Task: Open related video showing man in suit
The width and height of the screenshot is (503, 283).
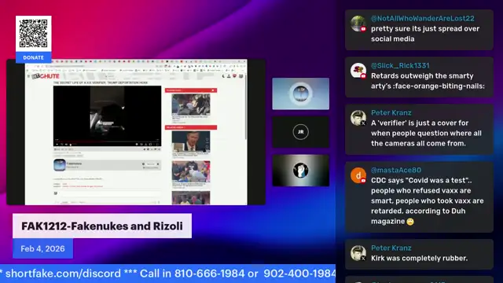Action: tap(191, 141)
